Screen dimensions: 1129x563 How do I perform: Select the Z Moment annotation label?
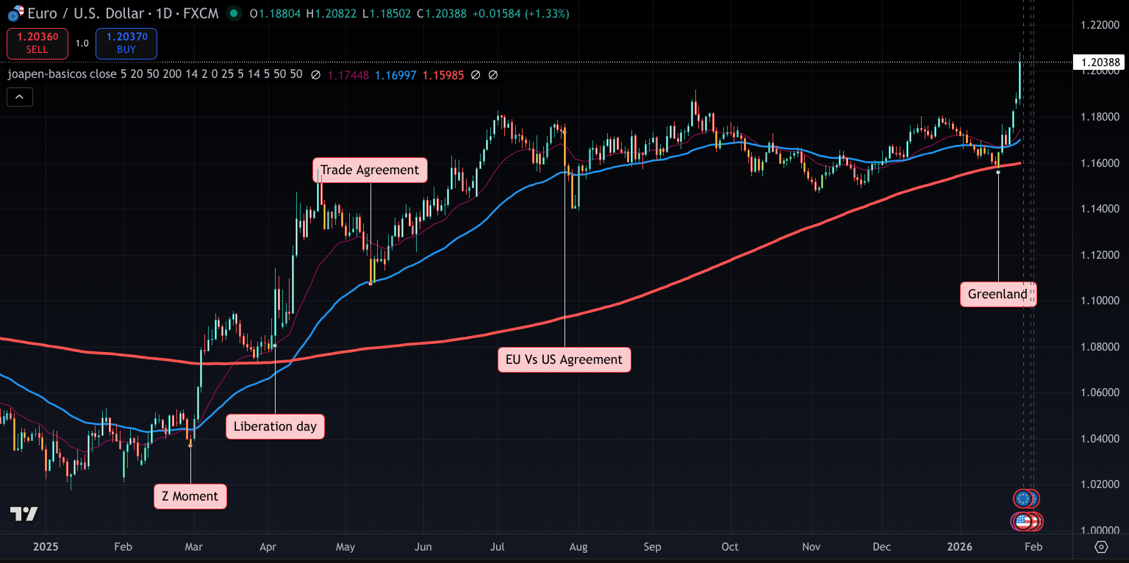click(x=190, y=496)
